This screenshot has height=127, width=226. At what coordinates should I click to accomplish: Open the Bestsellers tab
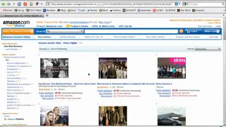[44, 37]
